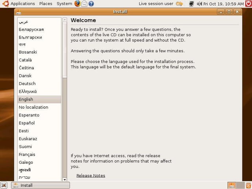Click the scrollbar trough below the thumb
This screenshot has height=189, width=252.
[65, 128]
